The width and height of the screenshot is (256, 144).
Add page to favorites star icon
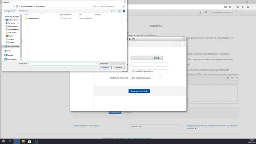[x=230, y=7]
